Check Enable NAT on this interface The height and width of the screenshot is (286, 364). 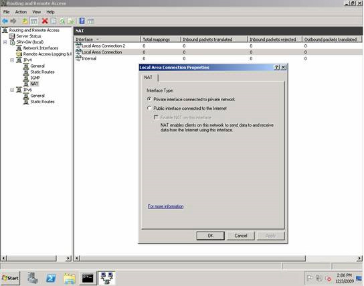(x=183, y=117)
